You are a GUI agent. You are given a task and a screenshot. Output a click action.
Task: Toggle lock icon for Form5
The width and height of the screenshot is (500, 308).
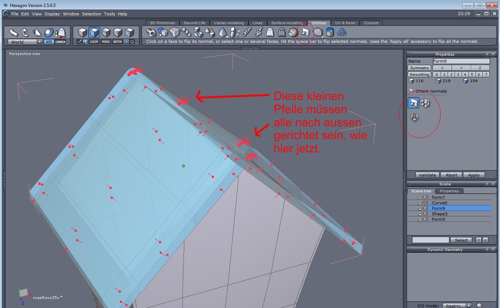420,219
